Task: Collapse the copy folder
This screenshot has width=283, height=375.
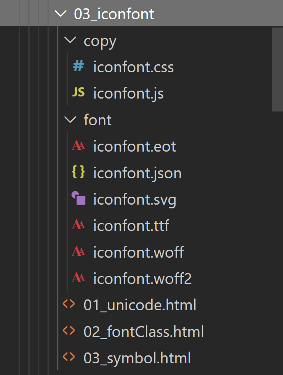Action: (70, 41)
